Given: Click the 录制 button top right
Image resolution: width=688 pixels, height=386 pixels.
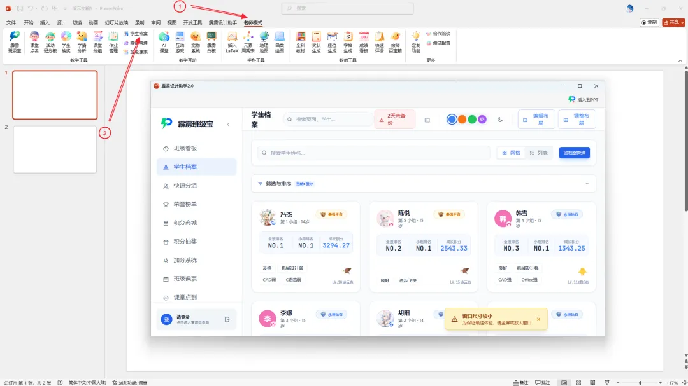Looking at the screenshot, I should [649, 22].
